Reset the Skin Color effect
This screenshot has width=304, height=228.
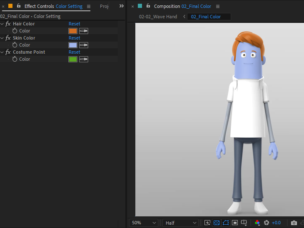click(75, 38)
